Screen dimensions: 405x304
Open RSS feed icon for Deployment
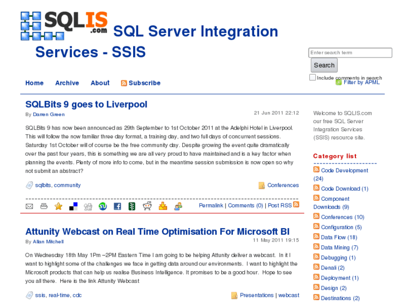[x=316, y=277]
